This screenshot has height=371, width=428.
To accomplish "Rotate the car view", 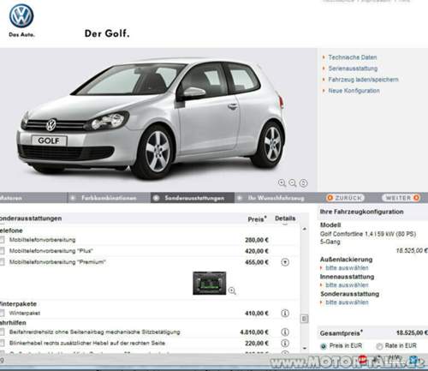I will (304, 183).
